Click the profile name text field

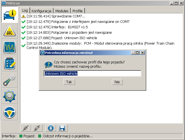click(92, 73)
